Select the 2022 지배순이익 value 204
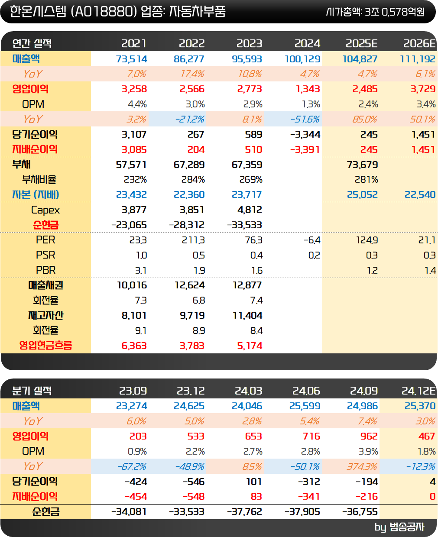 point(196,149)
